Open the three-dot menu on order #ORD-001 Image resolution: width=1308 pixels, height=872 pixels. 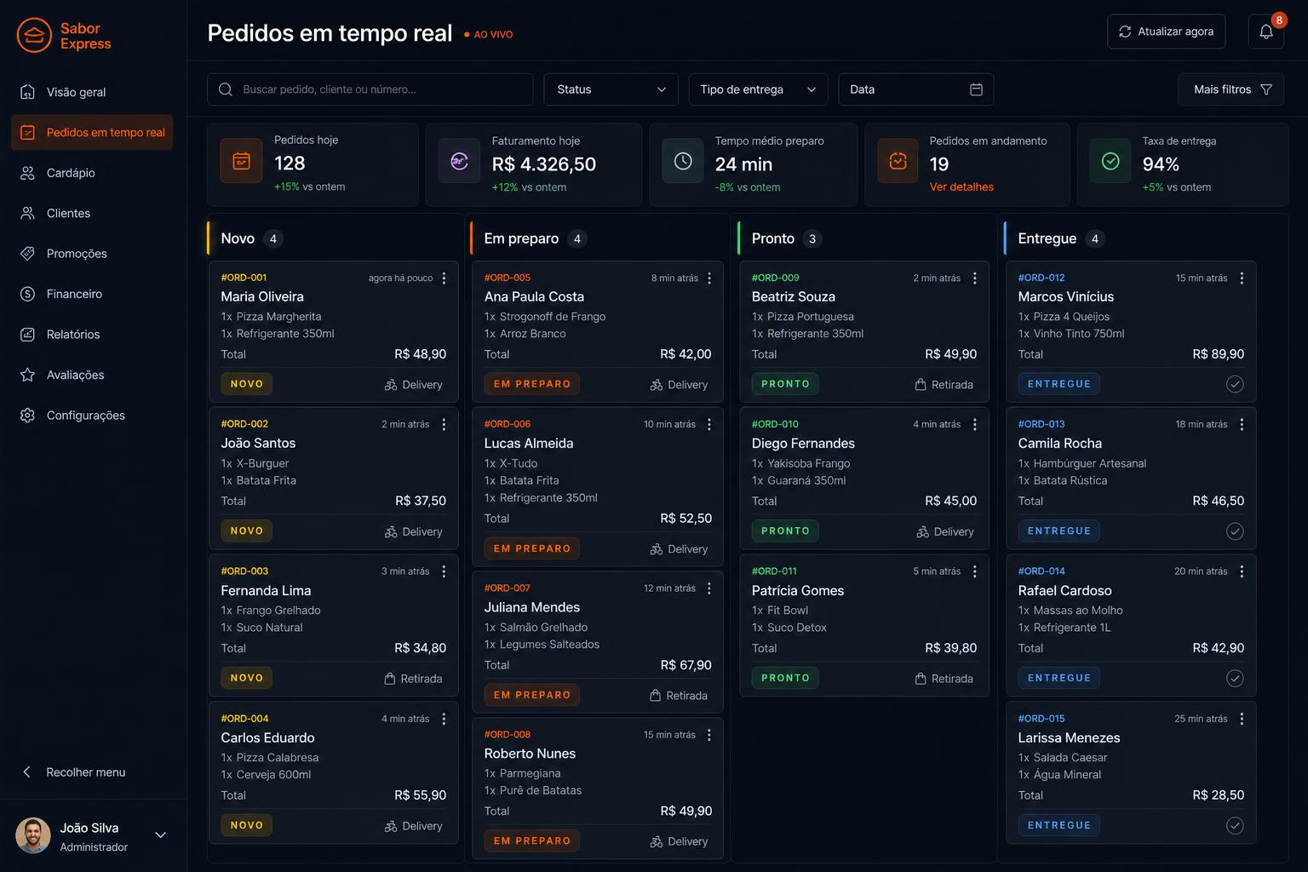(x=444, y=278)
